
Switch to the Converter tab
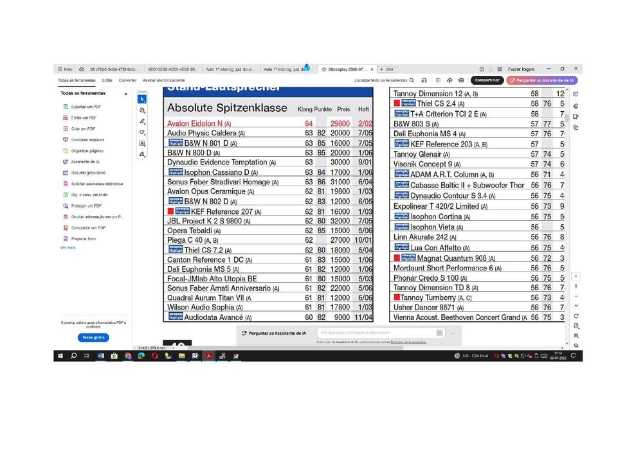tap(127, 80)
